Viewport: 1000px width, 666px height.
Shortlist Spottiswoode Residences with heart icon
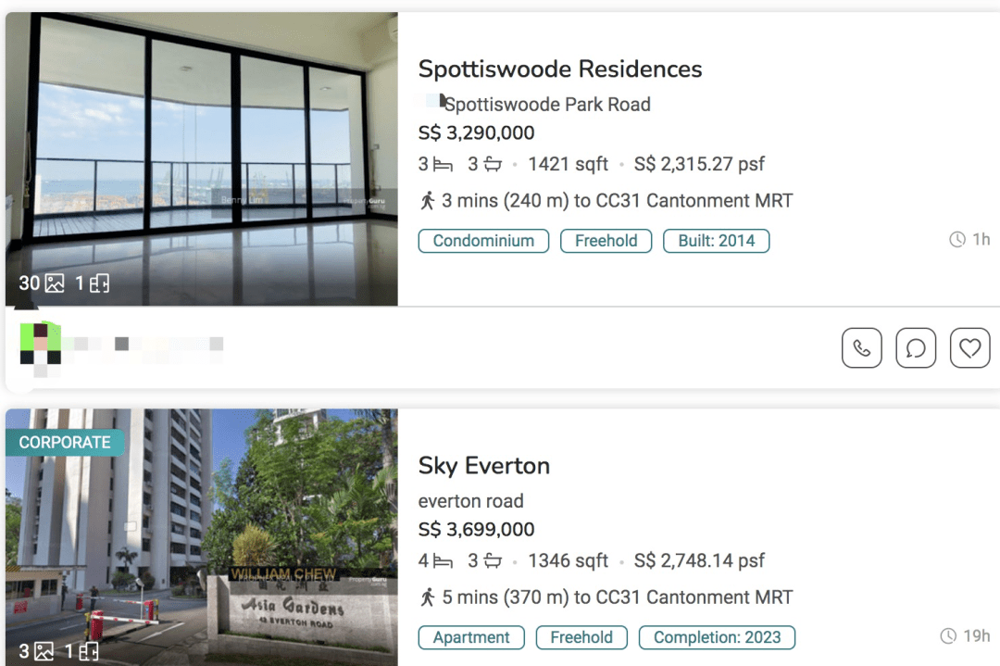coord(969,348)
